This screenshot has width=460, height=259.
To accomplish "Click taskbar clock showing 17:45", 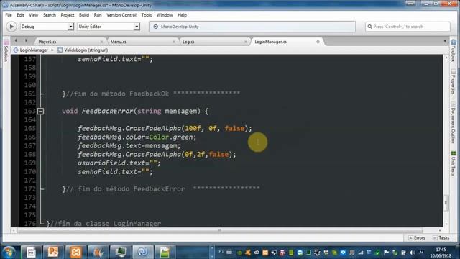I will click(441, 253).
